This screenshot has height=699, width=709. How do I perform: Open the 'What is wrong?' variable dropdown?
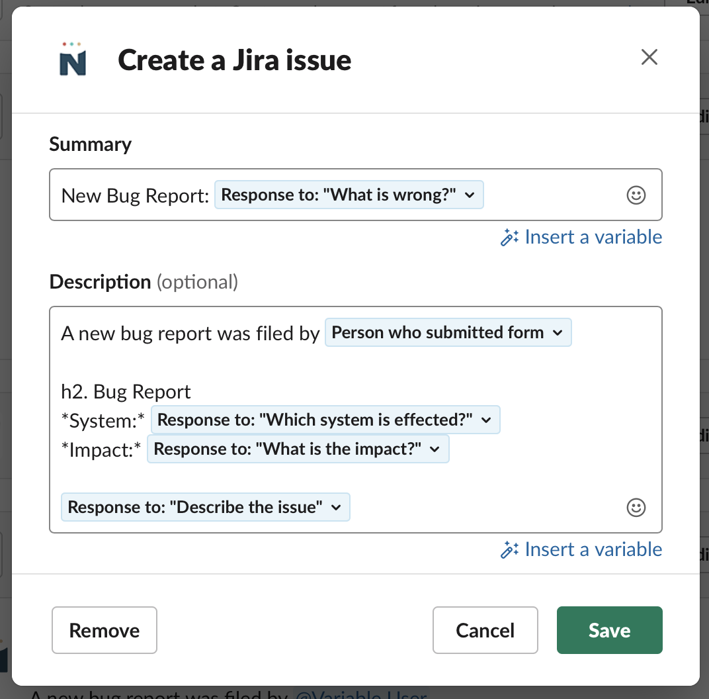(349, 195)
